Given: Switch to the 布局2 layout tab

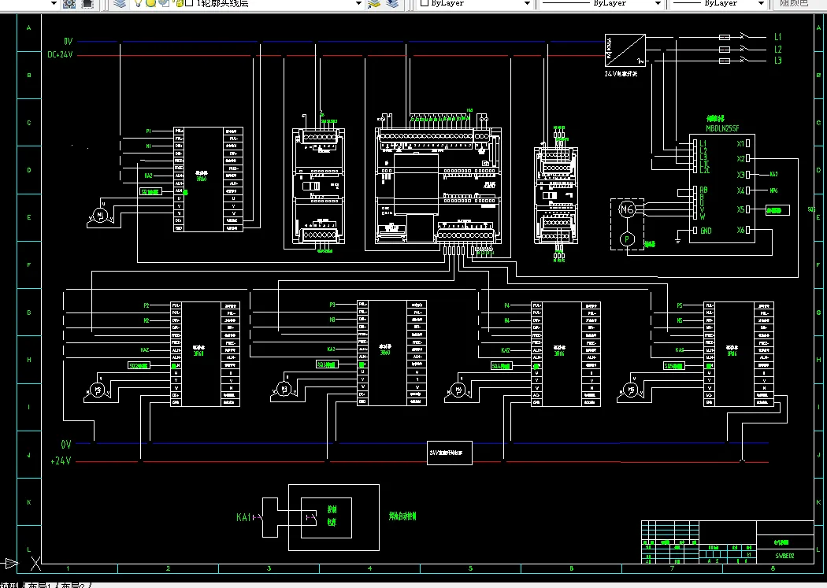Looking at the screenshot, I should pyautogui.click(x=74, y=585).
